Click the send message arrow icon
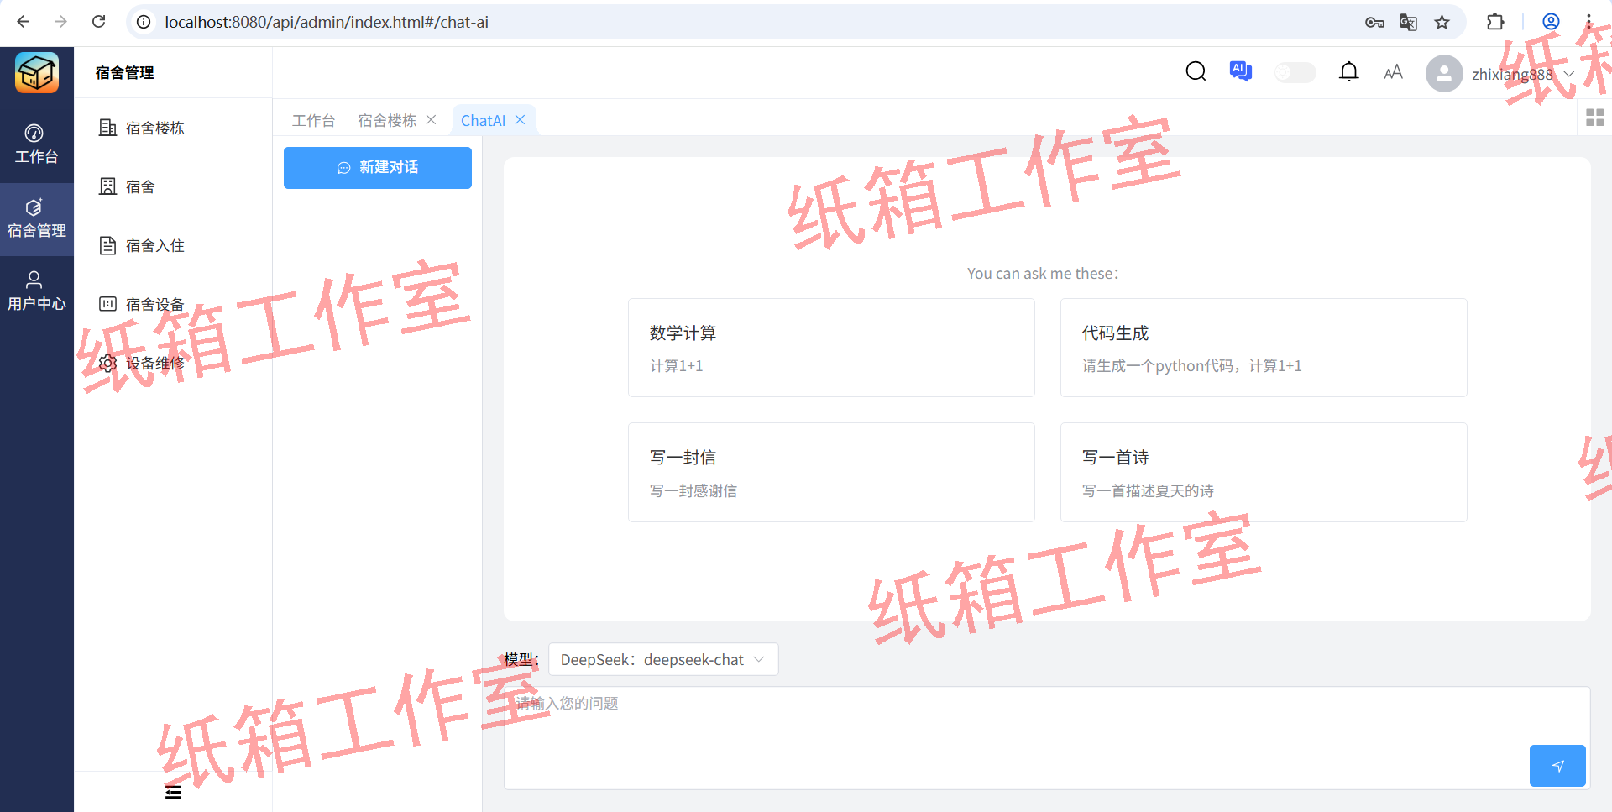 (x=1557, y=766)
